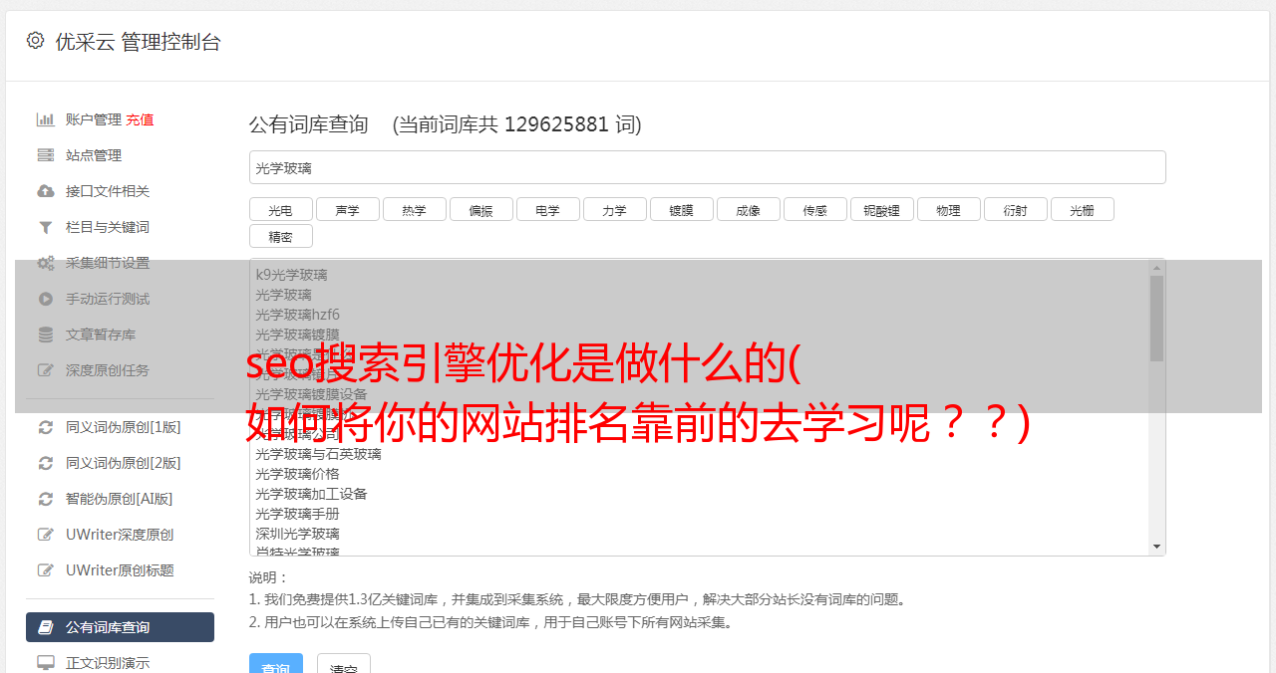Click the keyword search field containing 光学玻璃

coord(707,167)
